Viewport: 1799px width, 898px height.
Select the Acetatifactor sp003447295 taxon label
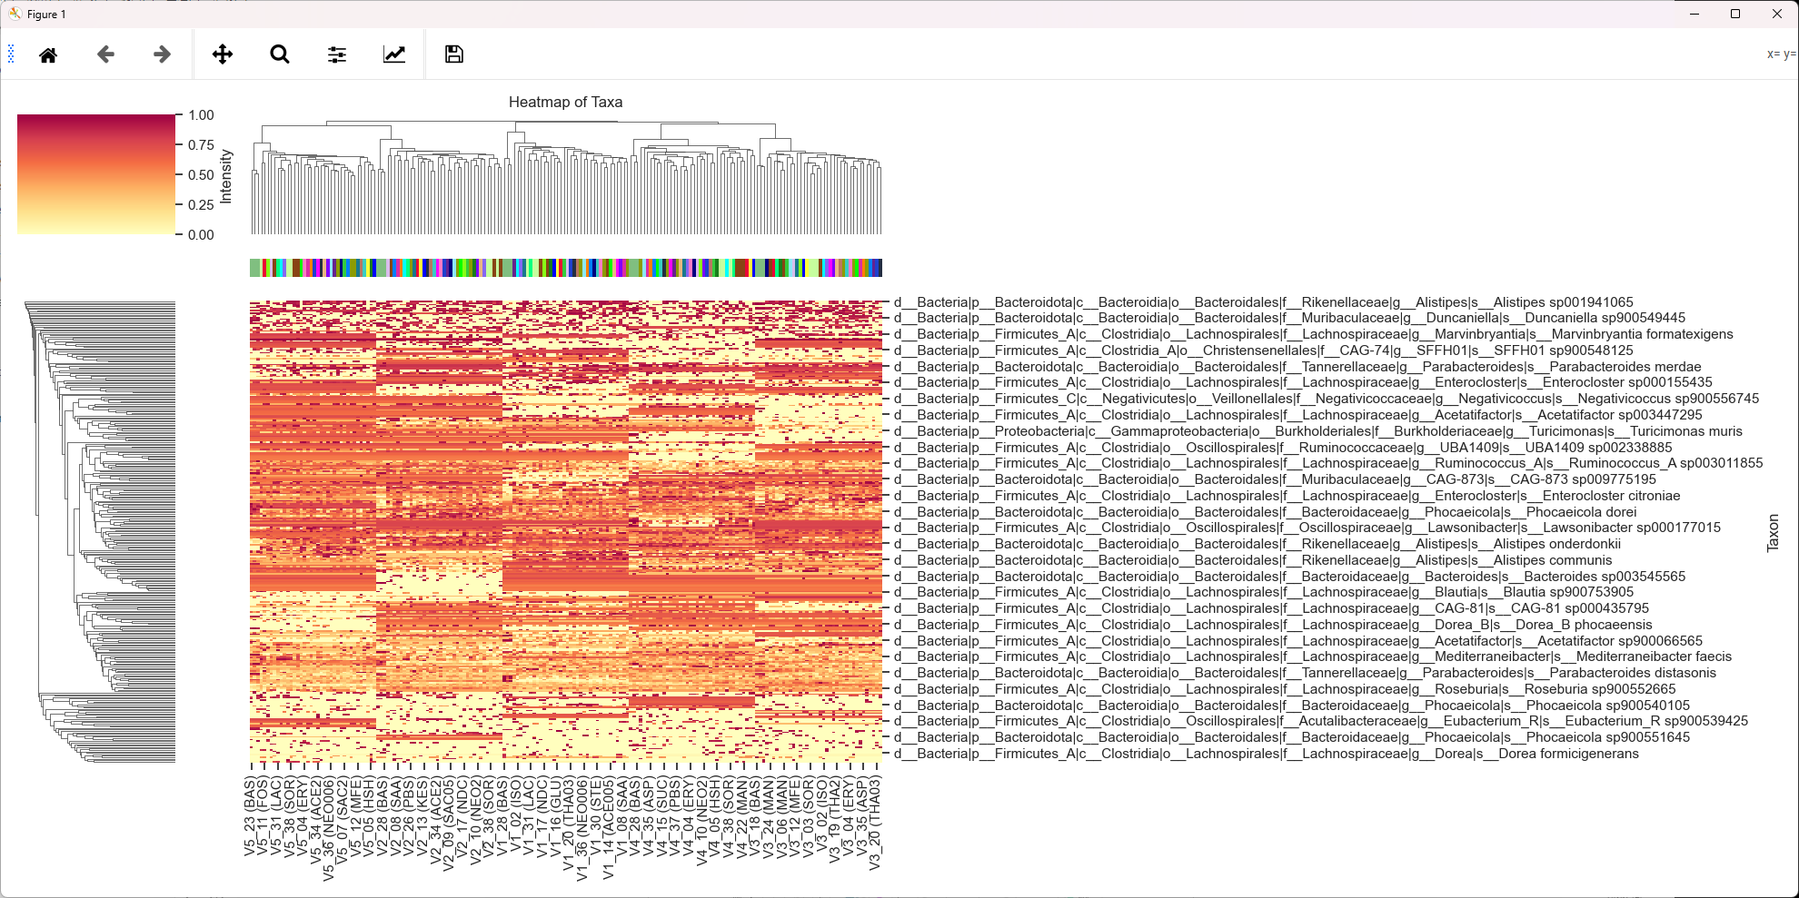[1298, 415]
